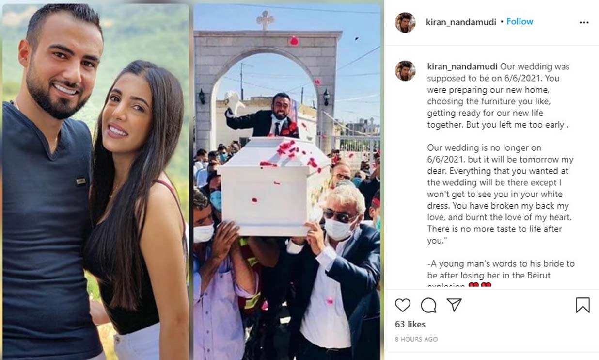Click the cross atop the stone arch

pos(265,20)
